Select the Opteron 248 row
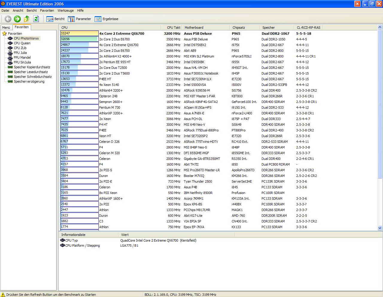383x297 pixels. point(218,96)
